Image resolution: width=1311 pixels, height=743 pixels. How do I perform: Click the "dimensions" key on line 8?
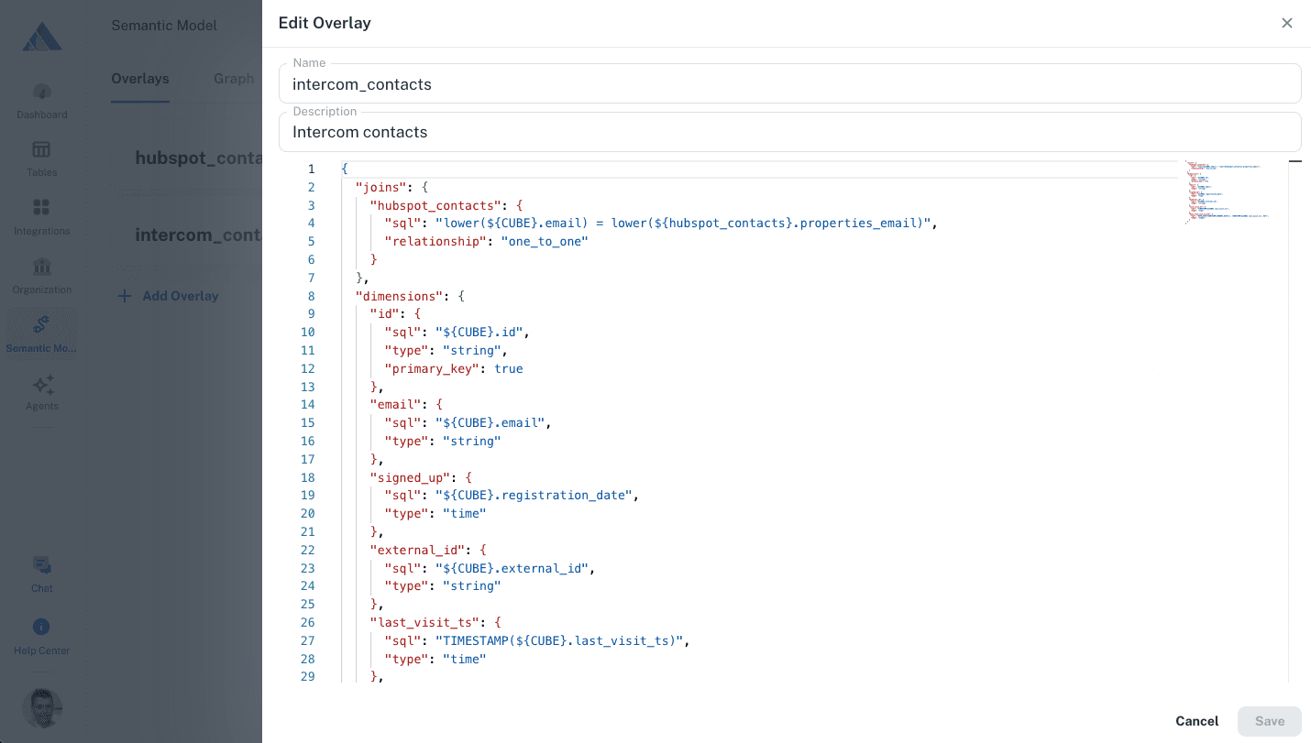pyautogui.click(x=399, y=296)
